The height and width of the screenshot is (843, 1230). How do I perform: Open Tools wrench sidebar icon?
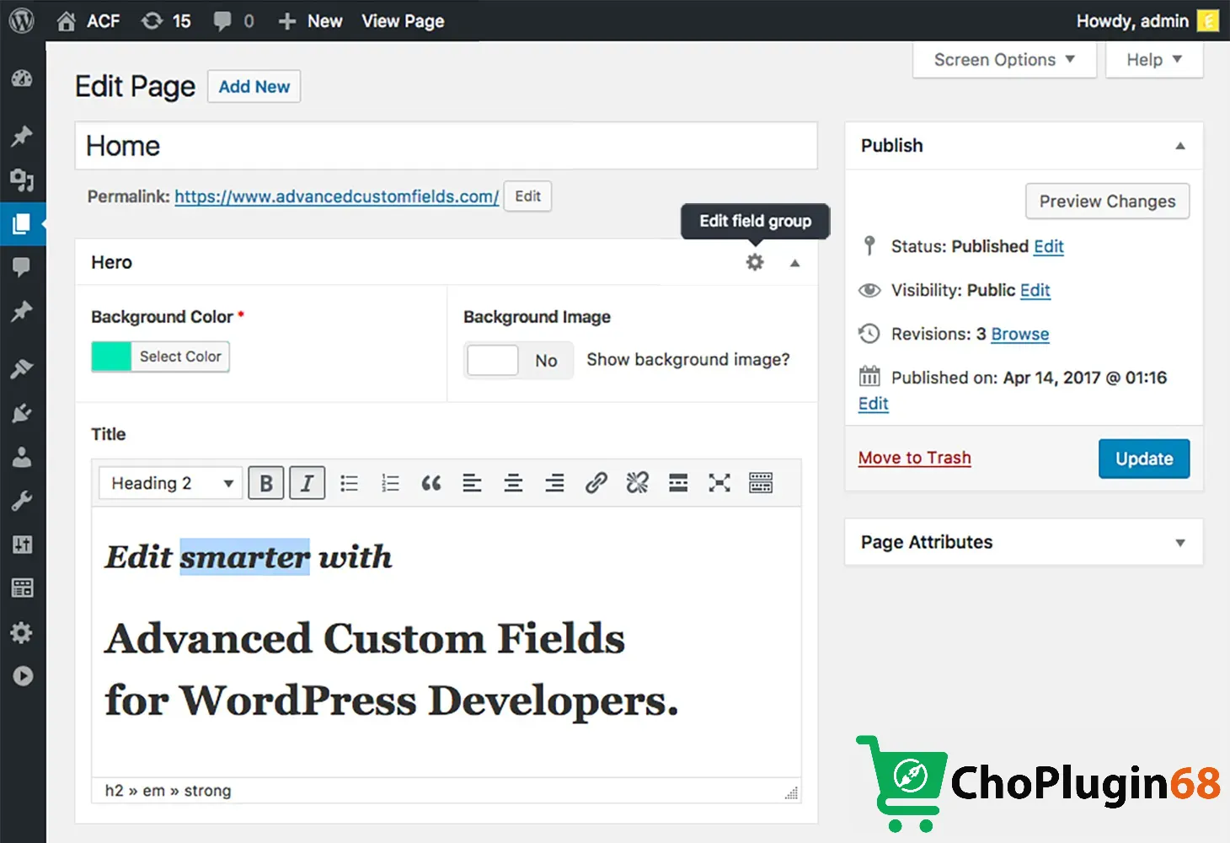point(22,501)
